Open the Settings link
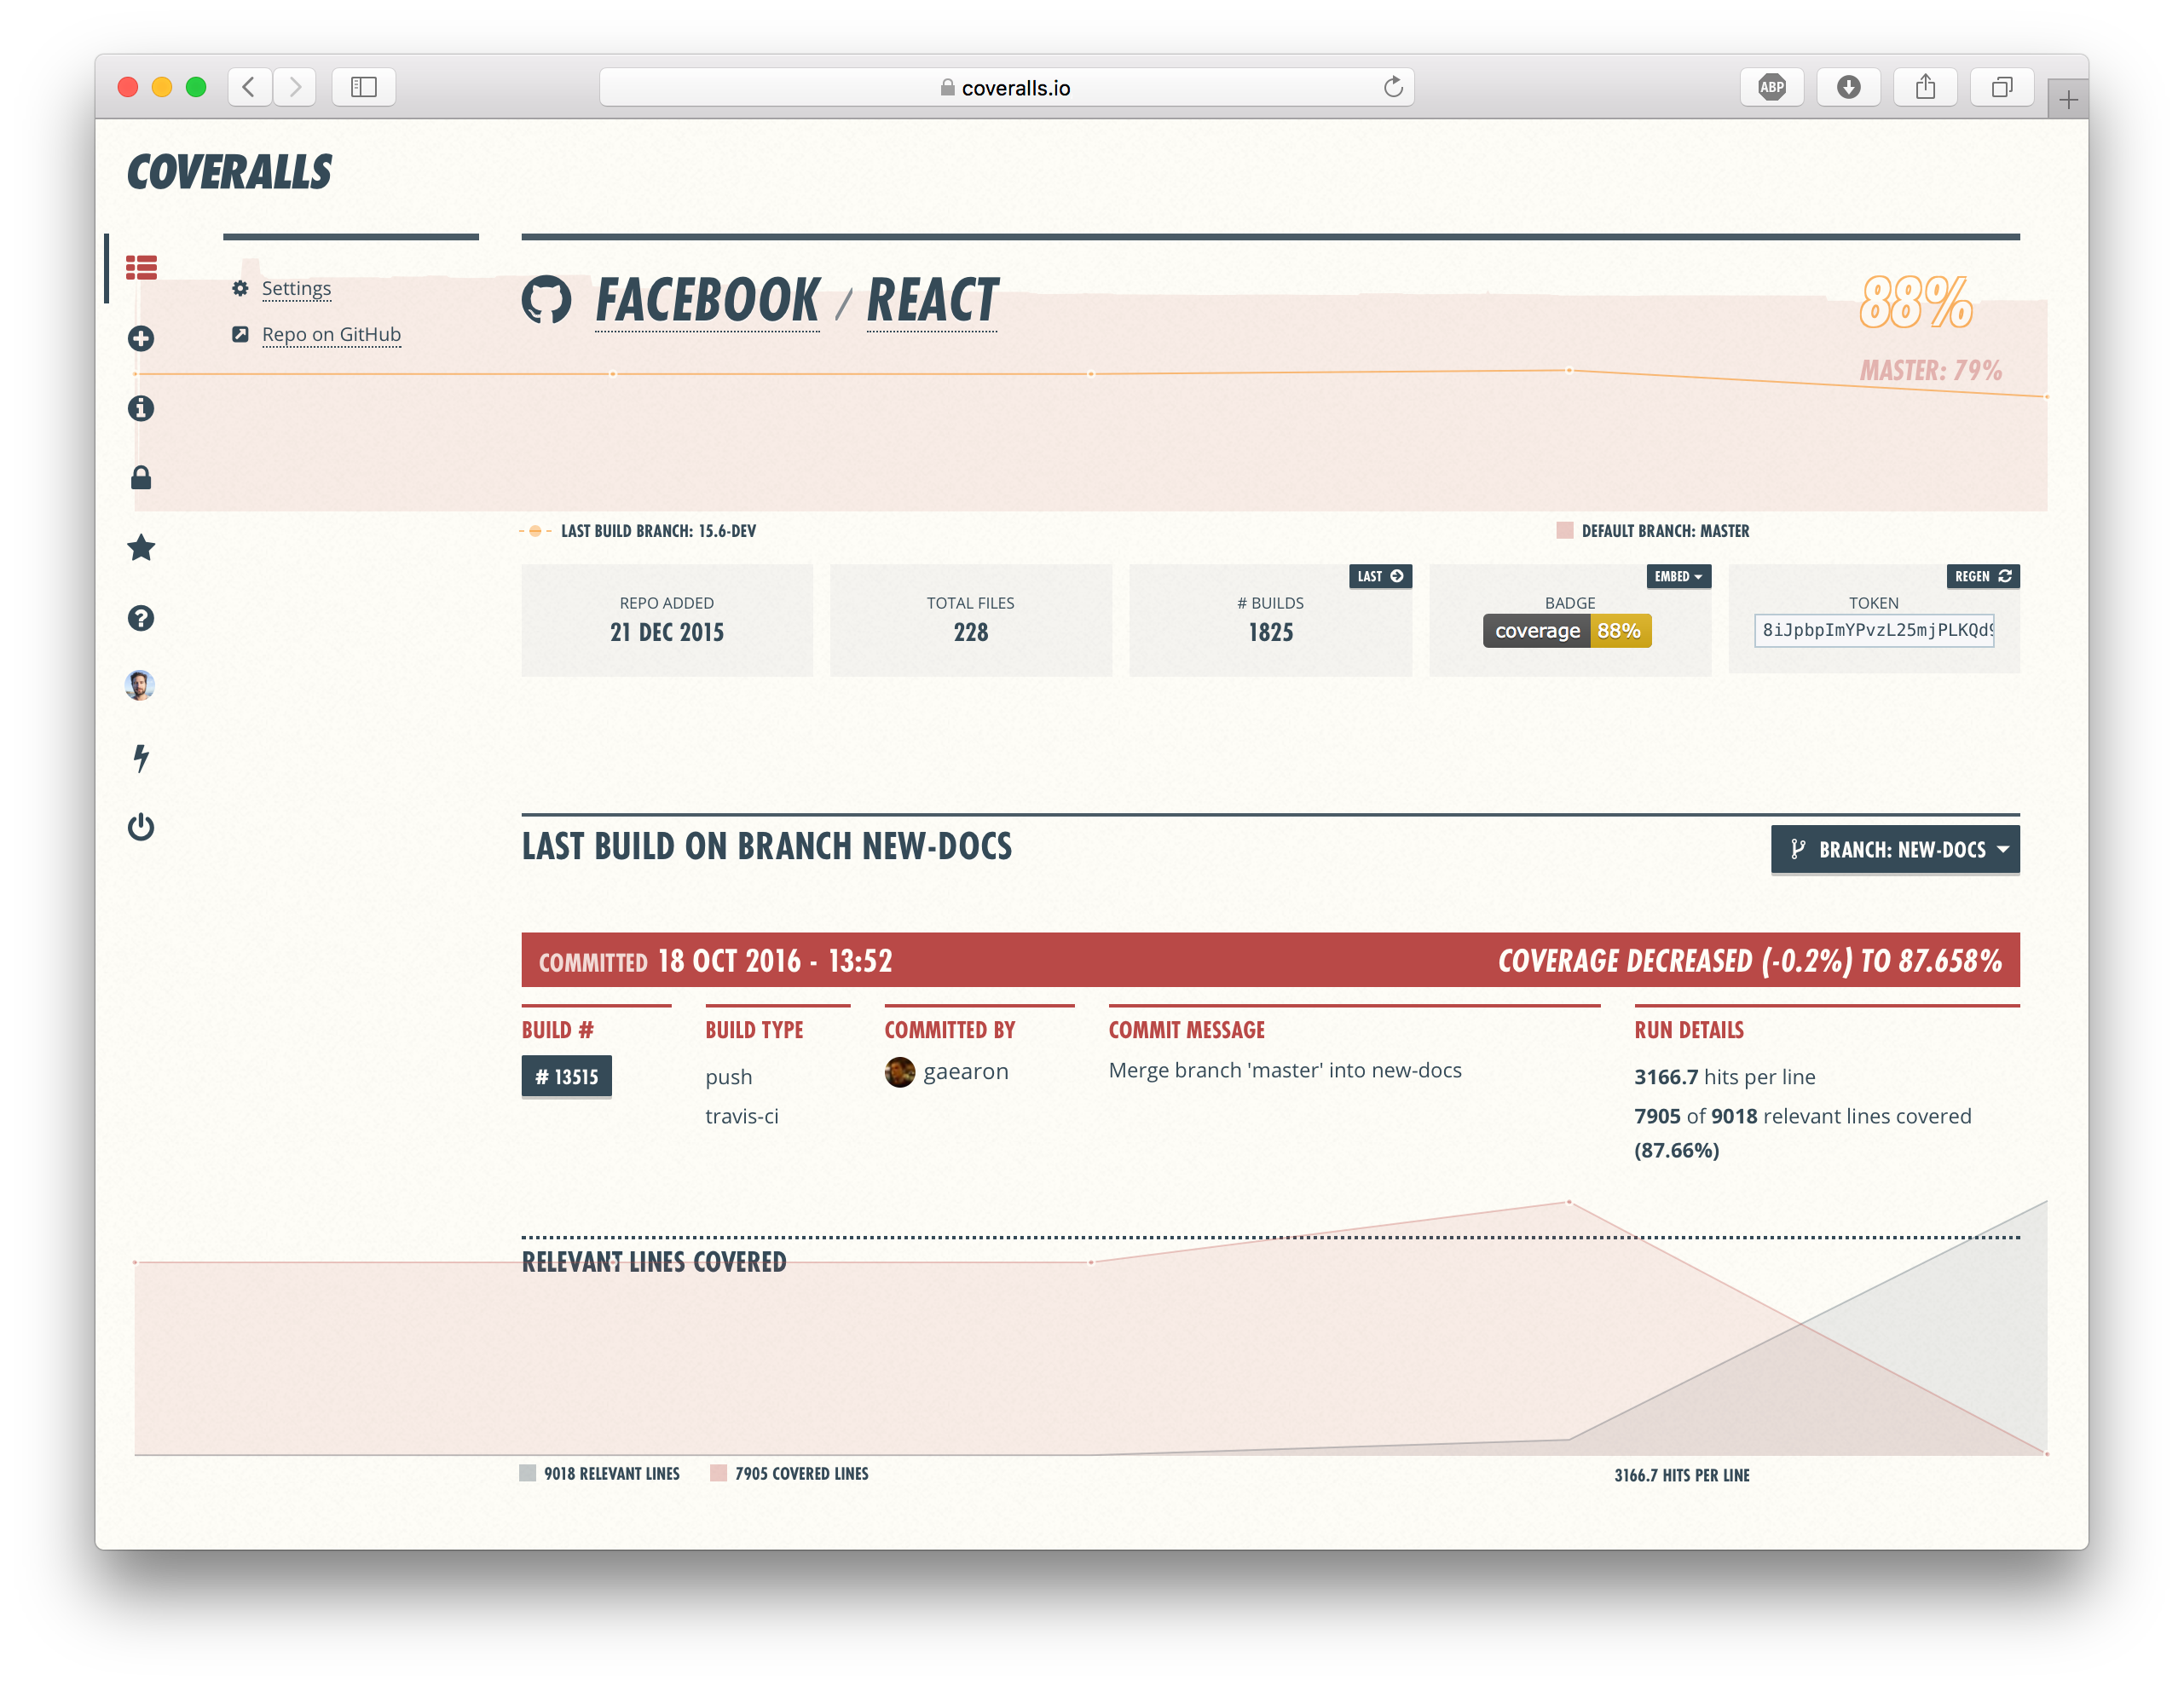The width and height of the screenshot is (2184, 1686). click(296, 289)
